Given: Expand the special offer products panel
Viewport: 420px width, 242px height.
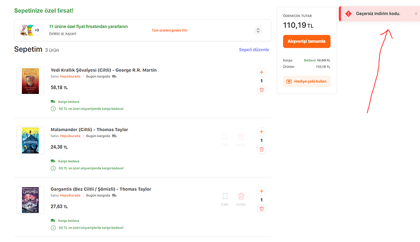Looking at the screenshot, I should [x=258, y=30].
